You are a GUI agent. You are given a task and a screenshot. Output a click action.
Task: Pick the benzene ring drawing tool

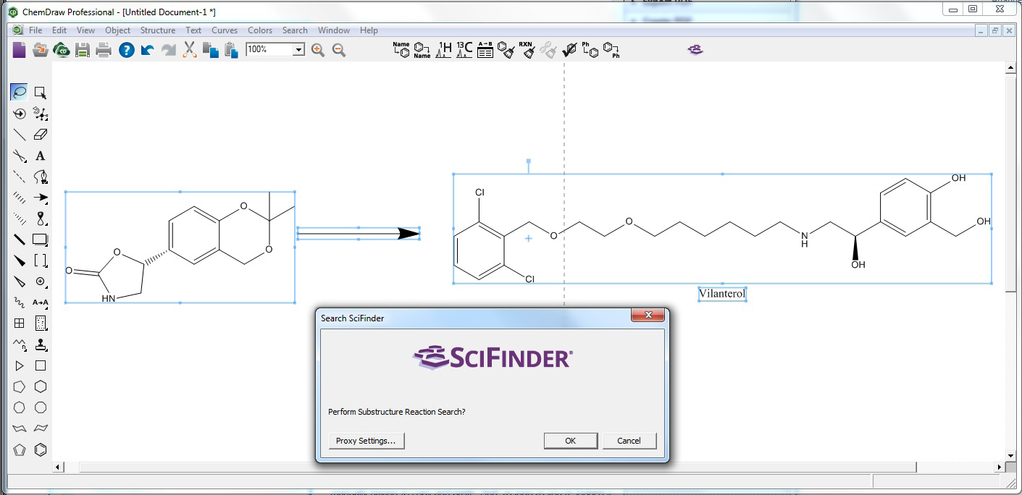point(41,449)
